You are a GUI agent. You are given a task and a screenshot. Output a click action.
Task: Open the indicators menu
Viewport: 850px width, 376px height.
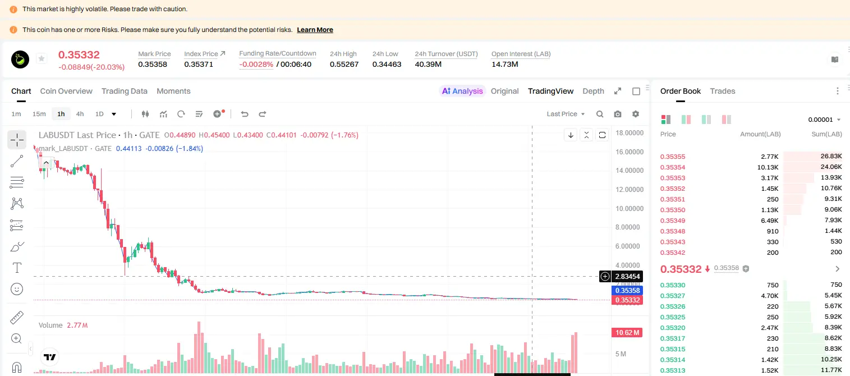(x=163, y=114)
